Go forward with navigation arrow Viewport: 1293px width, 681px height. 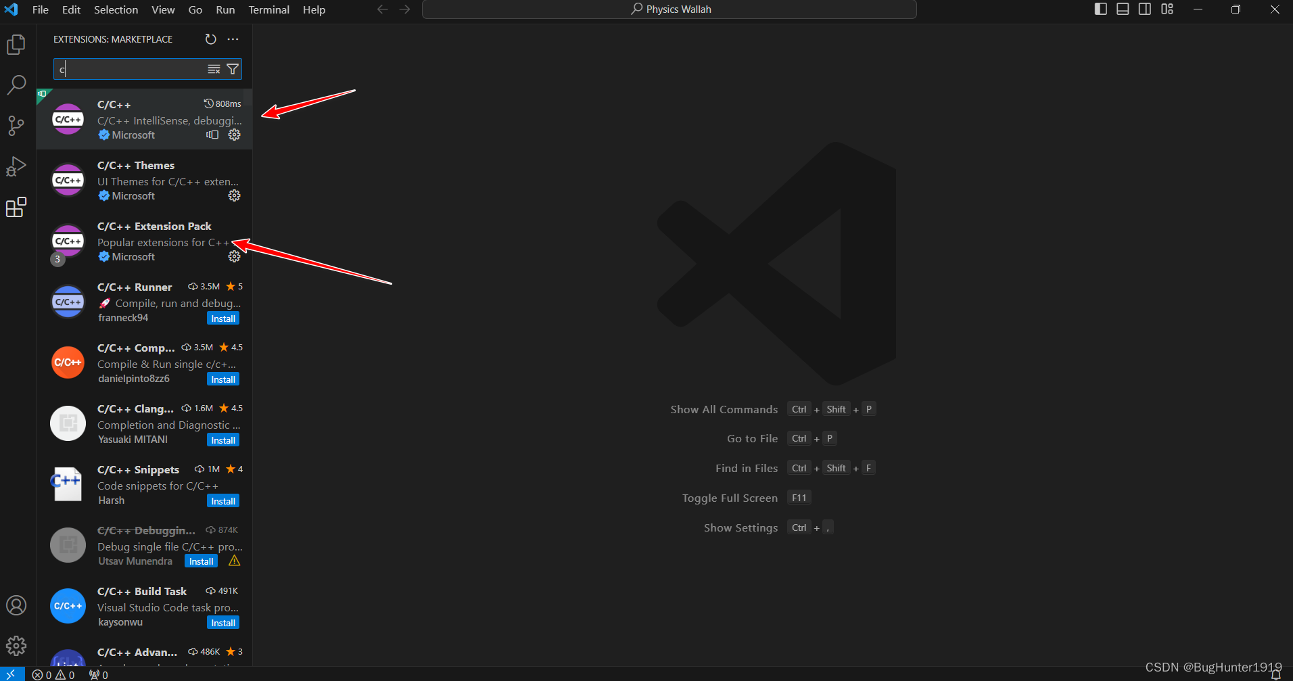pyautogui.click(x=404, y=9)
